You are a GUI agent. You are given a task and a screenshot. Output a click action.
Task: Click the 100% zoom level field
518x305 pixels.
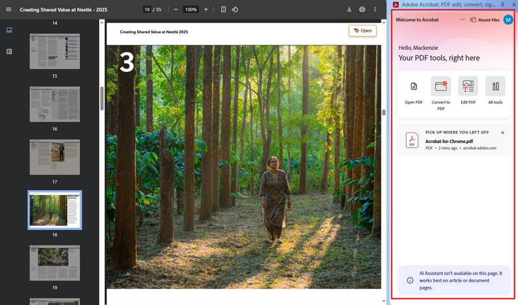191,10
